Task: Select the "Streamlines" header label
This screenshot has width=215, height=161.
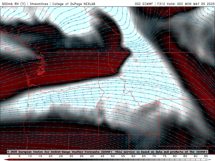Action: (x=39, y=4)
